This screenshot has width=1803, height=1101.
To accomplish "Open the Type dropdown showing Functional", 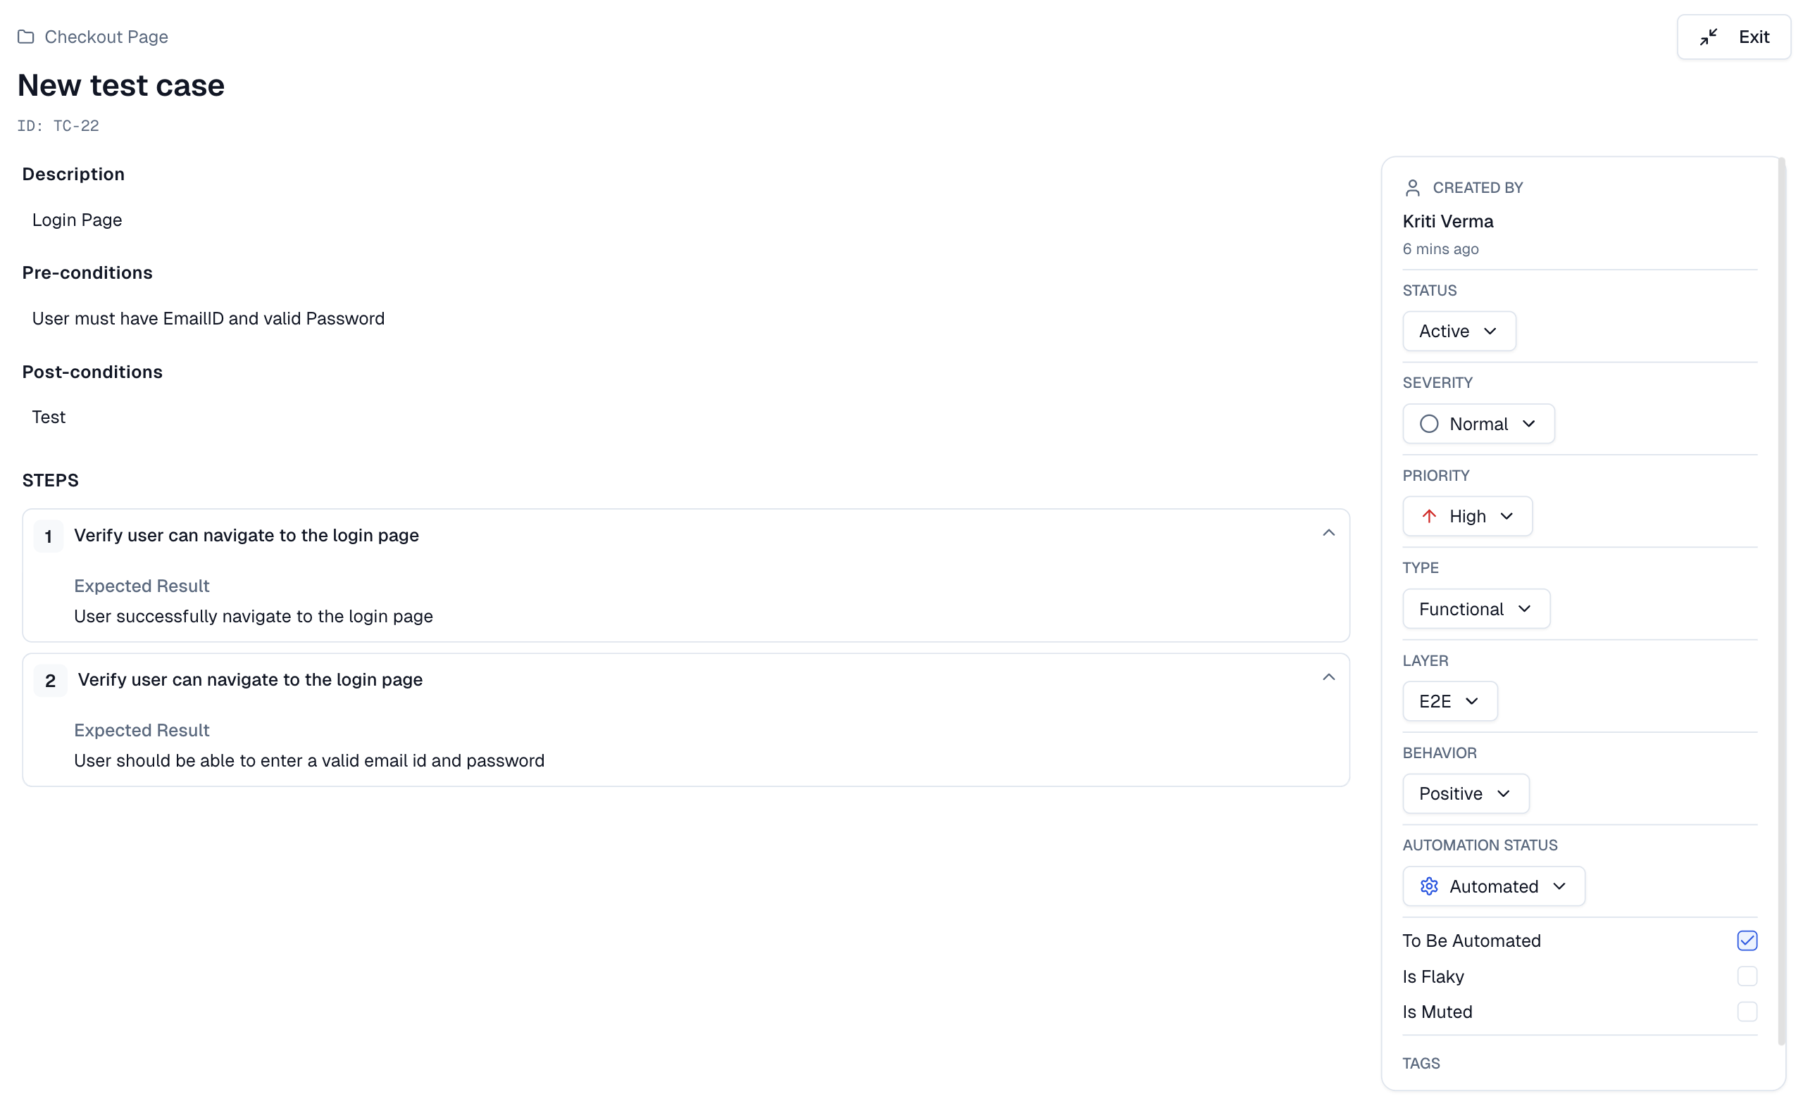I will (1476, 610).
